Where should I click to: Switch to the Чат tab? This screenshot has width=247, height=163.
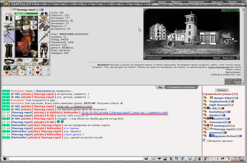[x=160, y=87]
